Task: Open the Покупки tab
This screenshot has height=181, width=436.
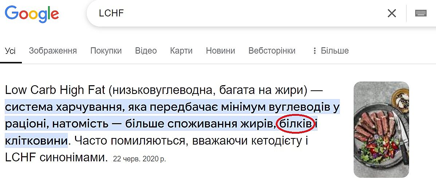Action: 106,51
